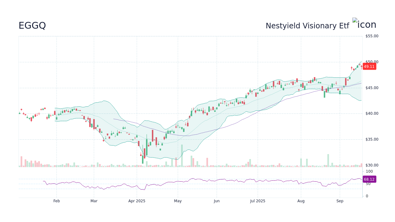Click the broken icon image beside the fund name
The image size is (395, 222).
coord(364,24)
